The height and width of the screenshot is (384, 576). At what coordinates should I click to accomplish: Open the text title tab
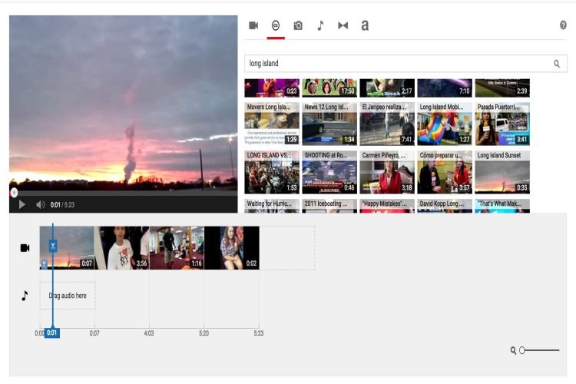pos(365,25)
